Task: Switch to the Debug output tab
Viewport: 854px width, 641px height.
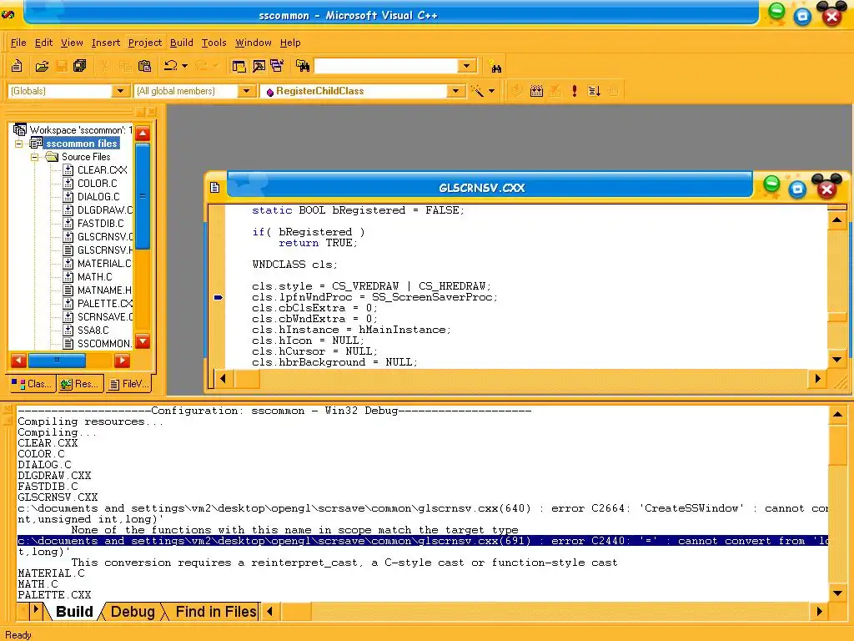Action: [133, 612]
